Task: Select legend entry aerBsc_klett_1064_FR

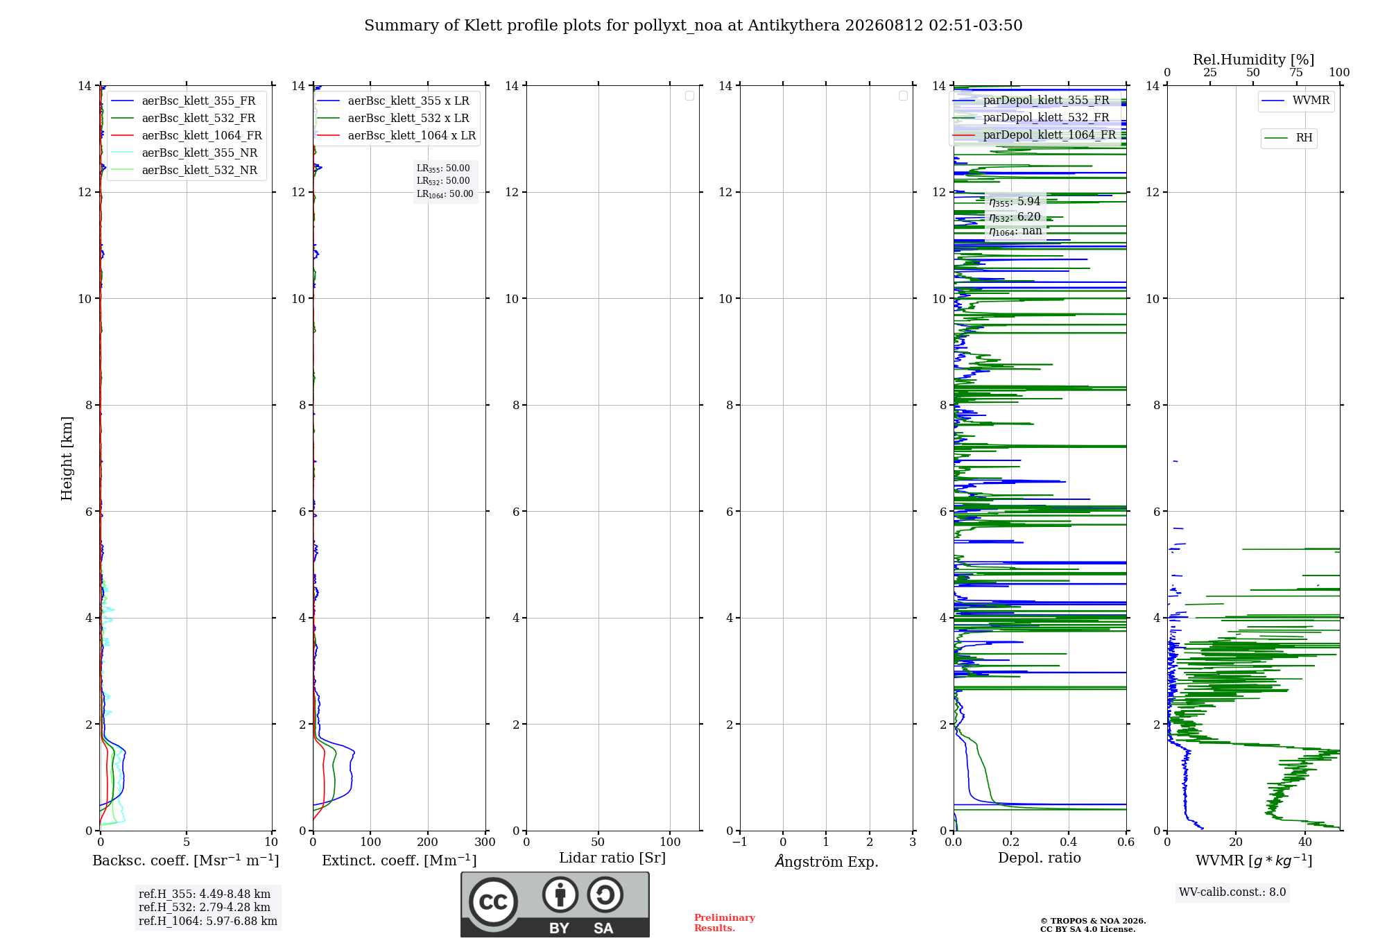Action: 187,136
